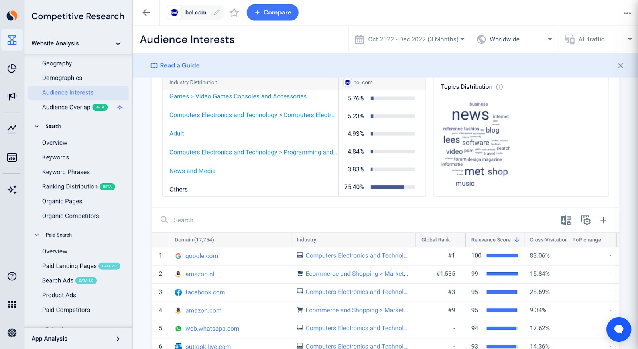Click the plus icon above table
The image size is (638, 349).
click(x=603, y=220)
